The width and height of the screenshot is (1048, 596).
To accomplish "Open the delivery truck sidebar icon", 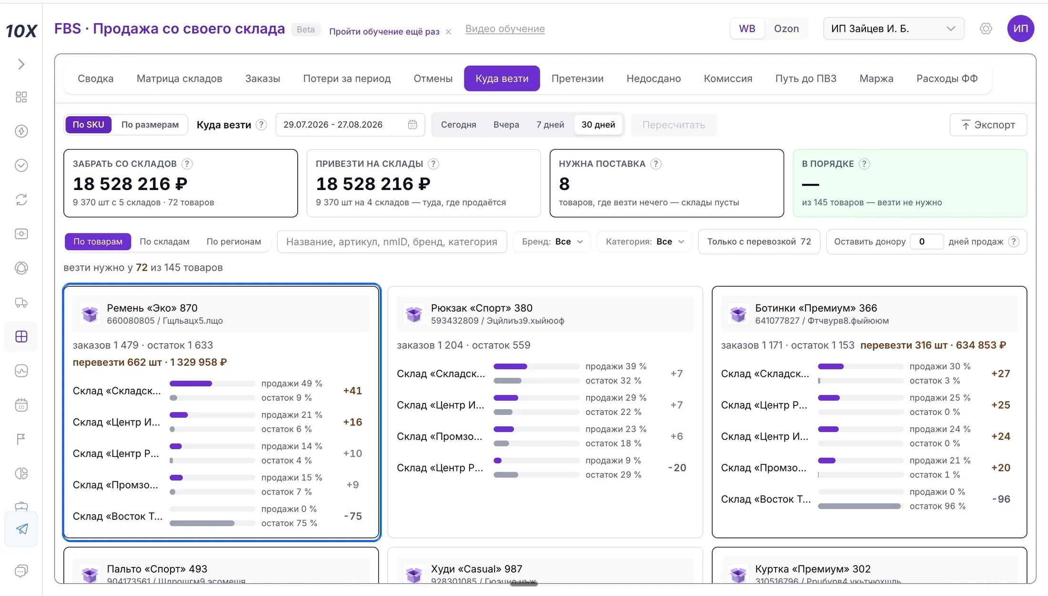I will click(x=21, y=303).
